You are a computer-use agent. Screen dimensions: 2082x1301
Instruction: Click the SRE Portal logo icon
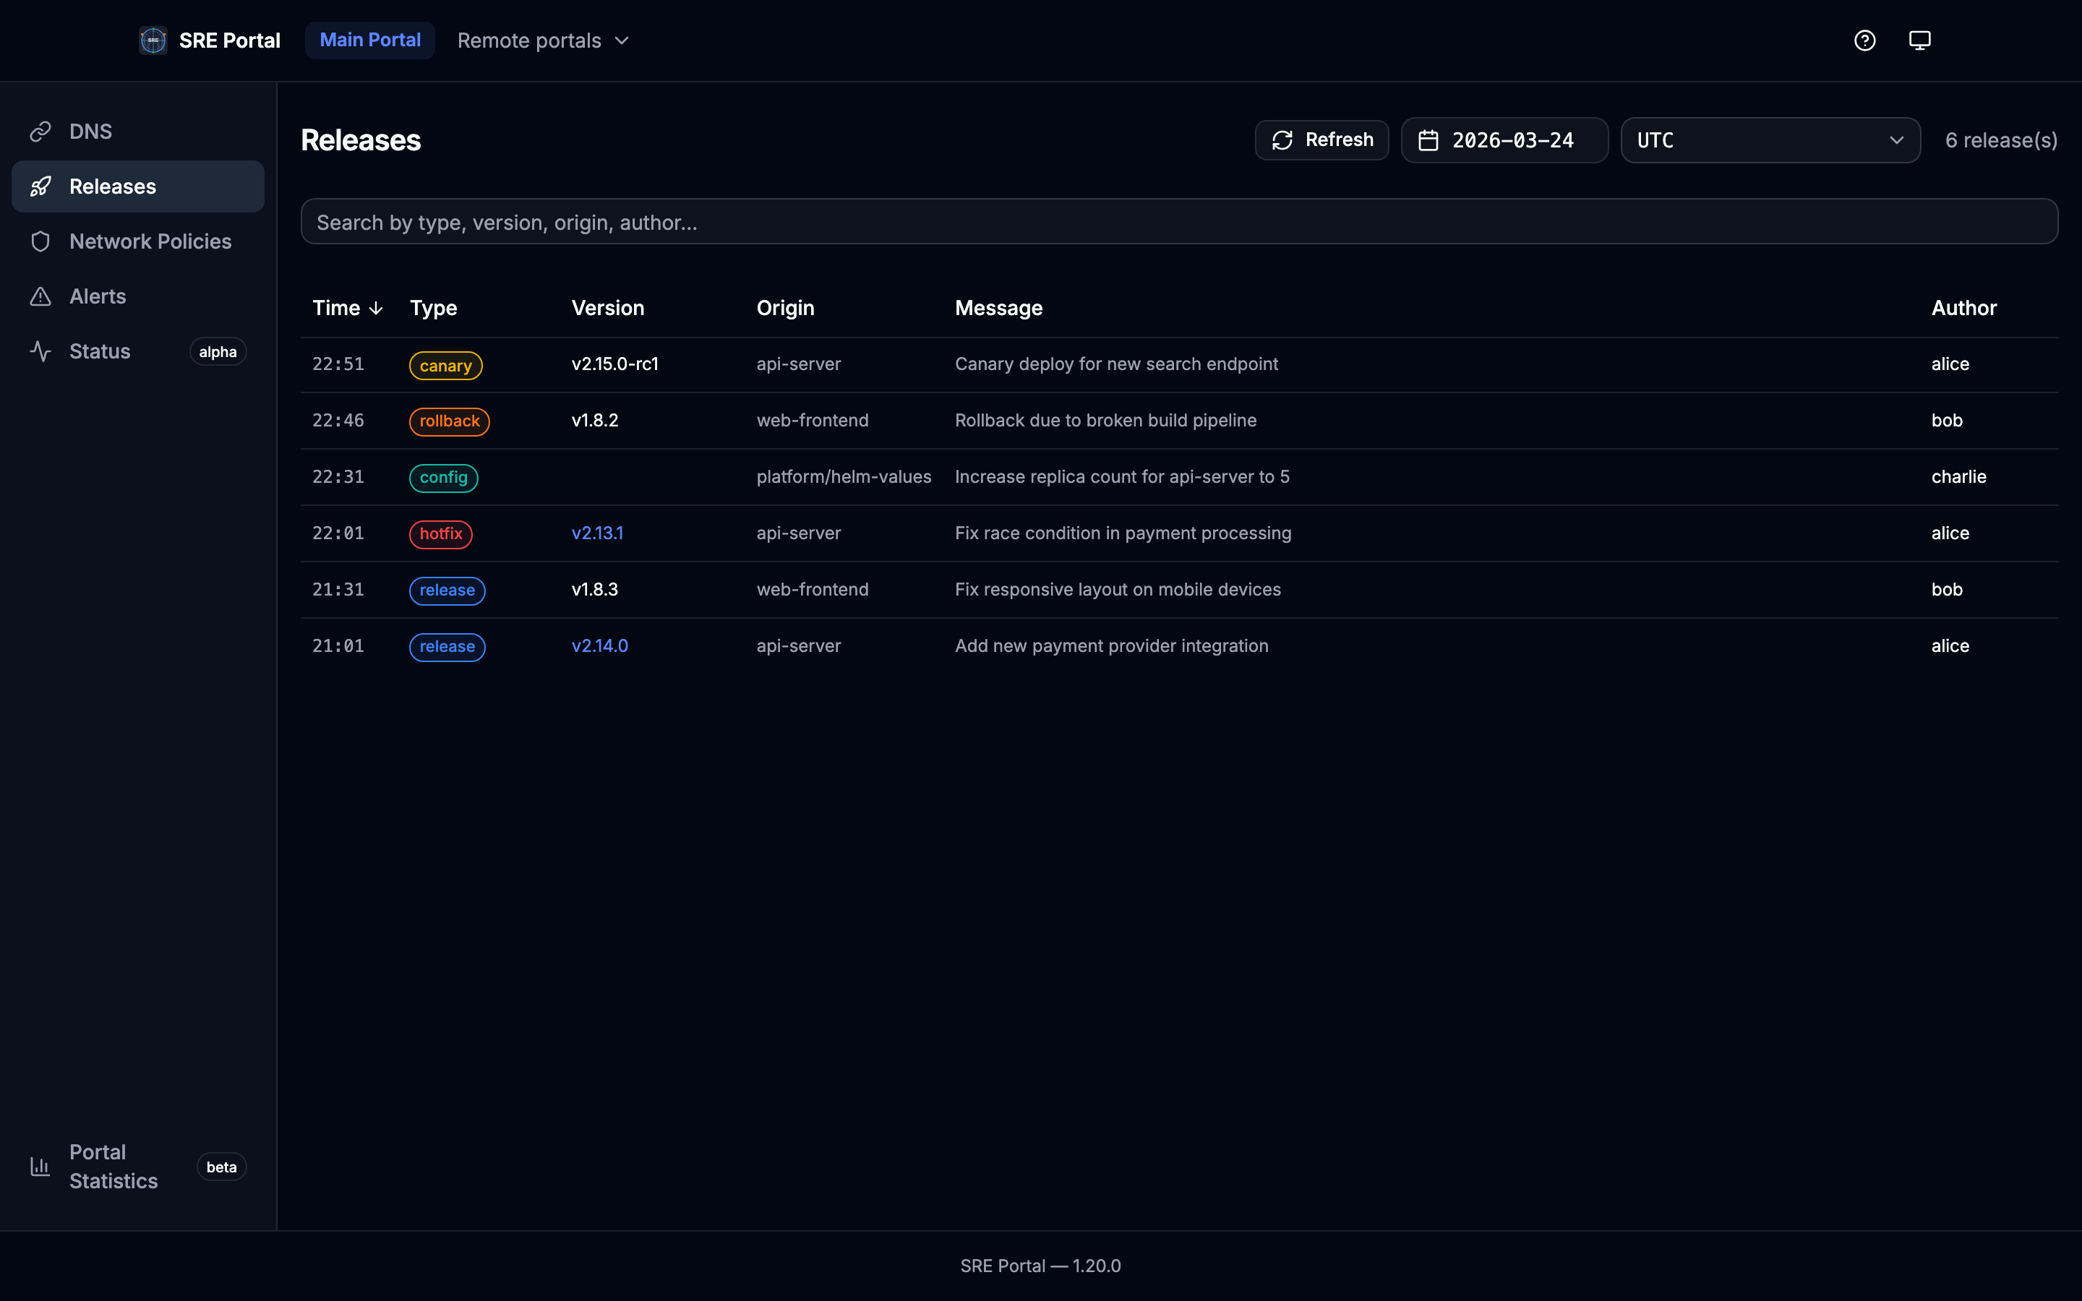153,40
